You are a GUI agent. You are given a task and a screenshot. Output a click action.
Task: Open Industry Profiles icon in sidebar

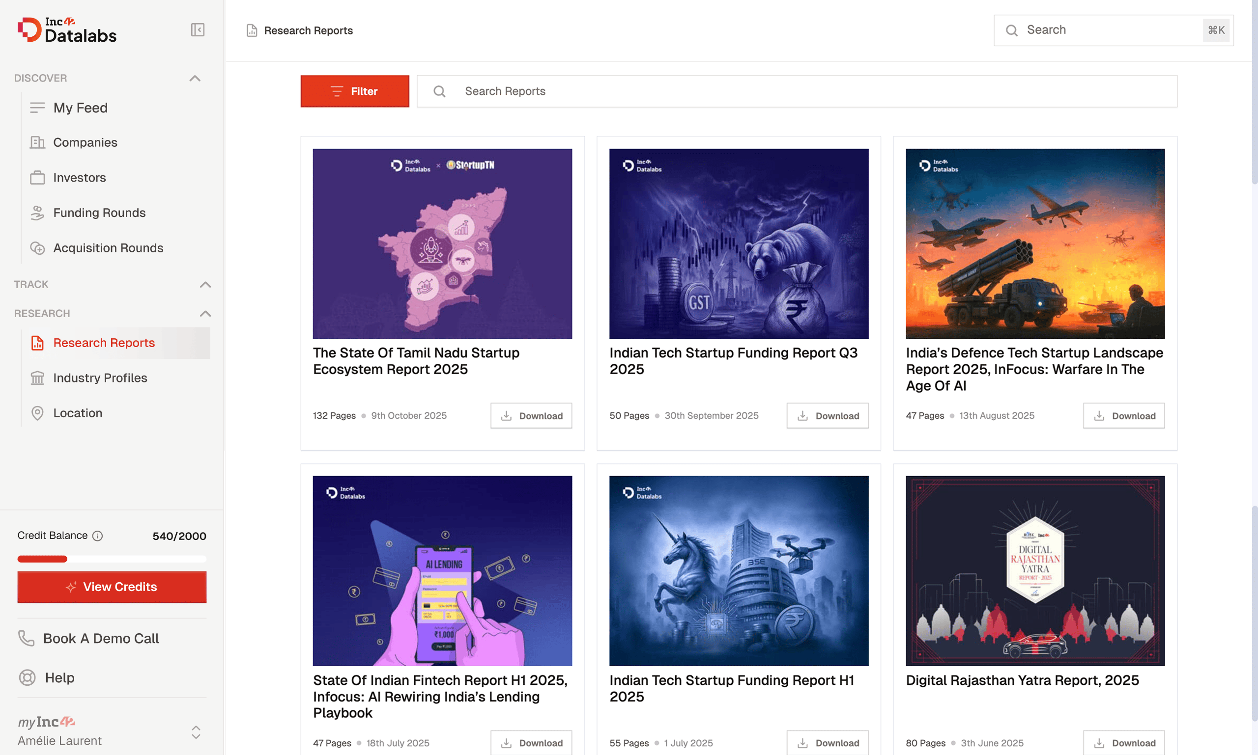click(x=37, y=378)
